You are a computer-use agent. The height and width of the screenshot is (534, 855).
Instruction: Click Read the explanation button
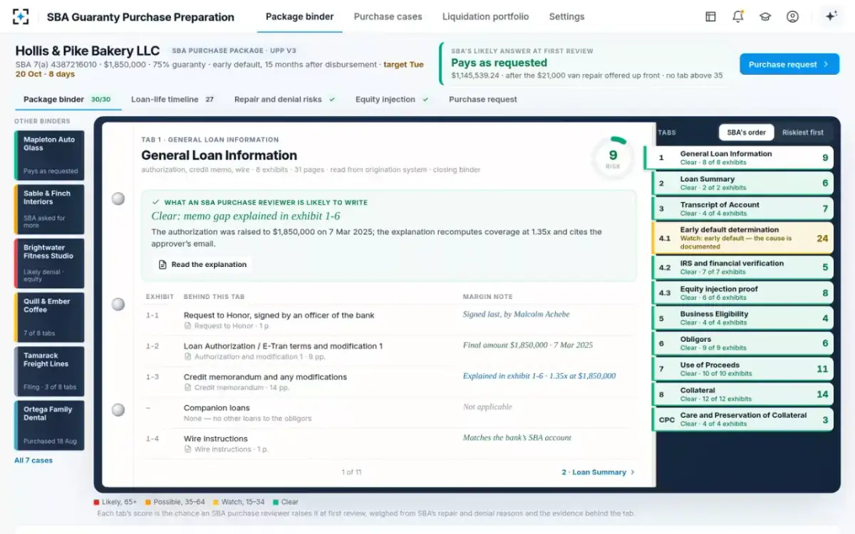pos(202,264)
